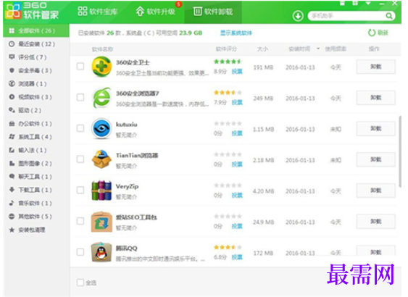Click the VeryZip books icon
Viewport: 408px width, 297px height.
point(101,191)
